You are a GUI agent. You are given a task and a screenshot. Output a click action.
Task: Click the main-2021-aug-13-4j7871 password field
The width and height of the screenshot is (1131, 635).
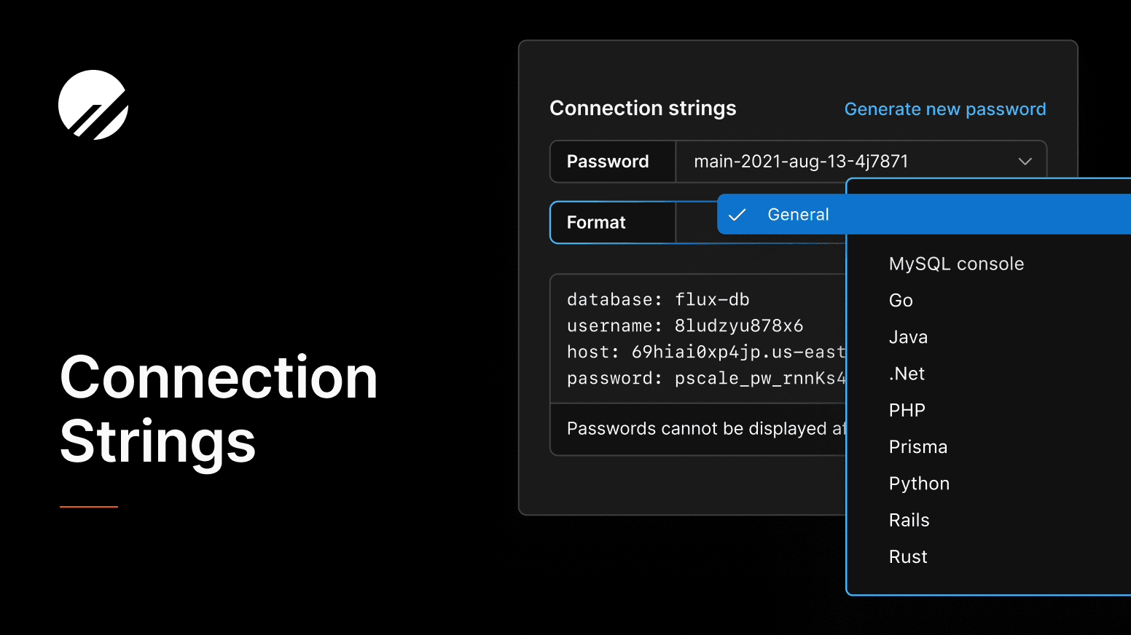pos(801,161)
